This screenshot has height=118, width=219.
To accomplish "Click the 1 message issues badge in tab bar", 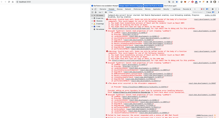I will tap(208, 9).
